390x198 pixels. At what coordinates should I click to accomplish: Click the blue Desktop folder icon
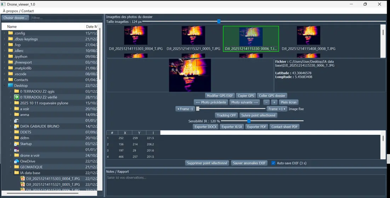point(11,85)
